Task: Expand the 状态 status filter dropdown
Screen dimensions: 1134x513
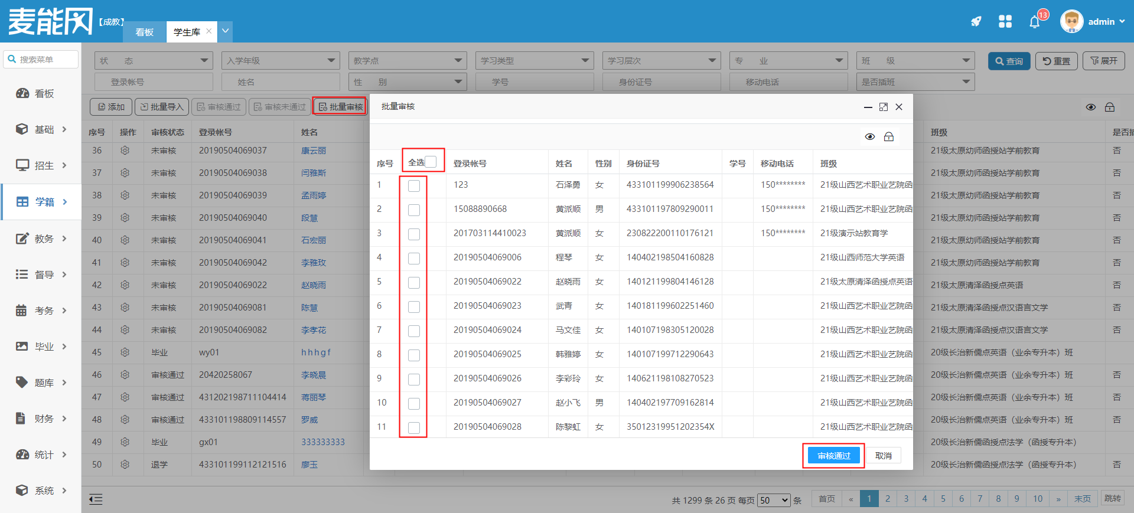Action: (154, 61)
